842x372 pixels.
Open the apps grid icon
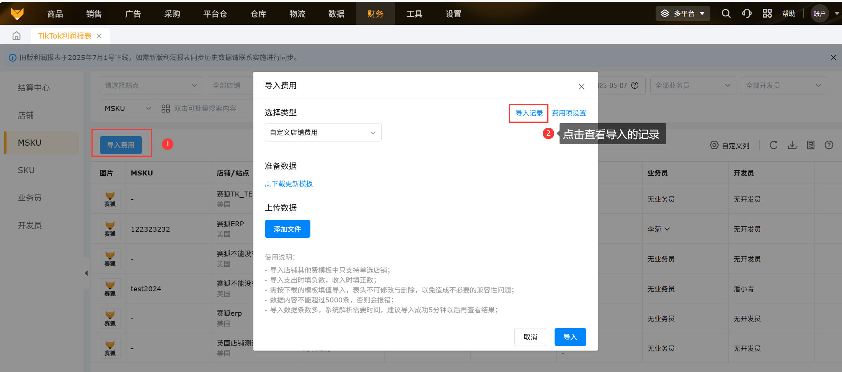tap(767, 14)
